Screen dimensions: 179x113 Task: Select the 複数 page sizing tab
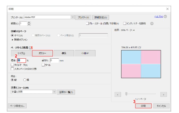tap(64, 53)
